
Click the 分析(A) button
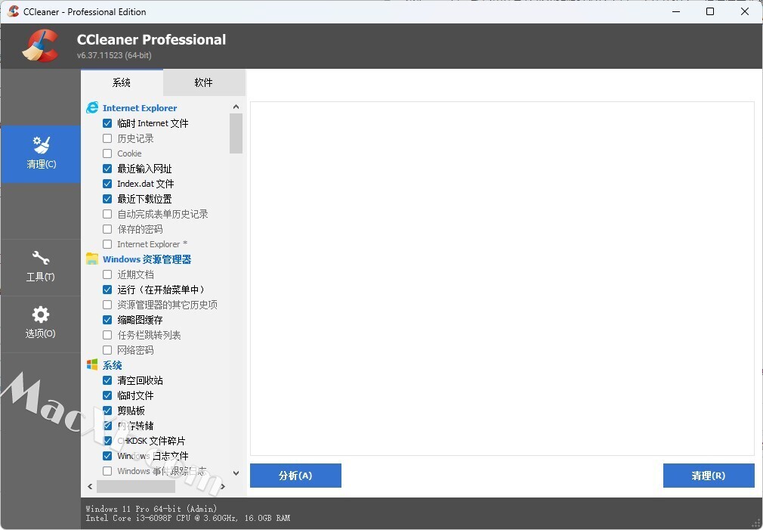tap(295, 476)
